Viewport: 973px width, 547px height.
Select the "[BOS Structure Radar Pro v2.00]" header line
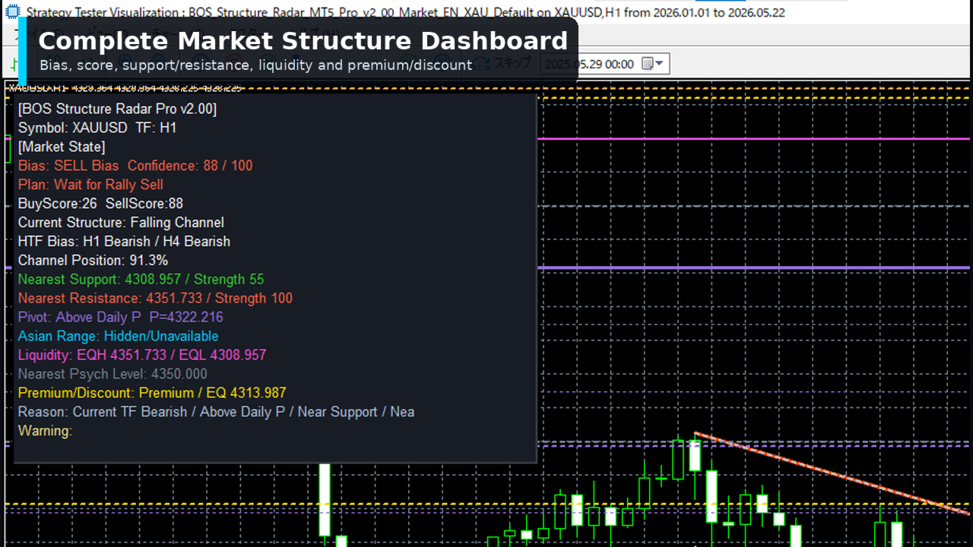click(117, 109)
